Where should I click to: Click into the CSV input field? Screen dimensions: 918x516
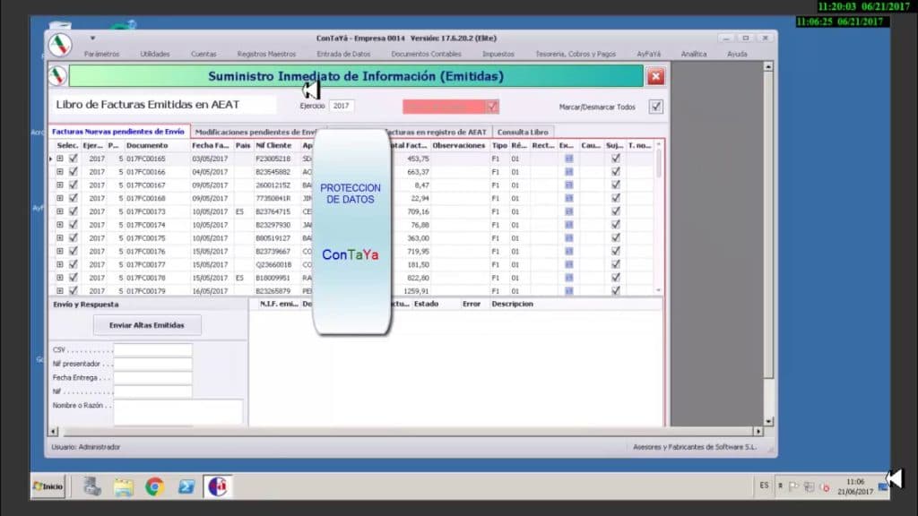152,350
